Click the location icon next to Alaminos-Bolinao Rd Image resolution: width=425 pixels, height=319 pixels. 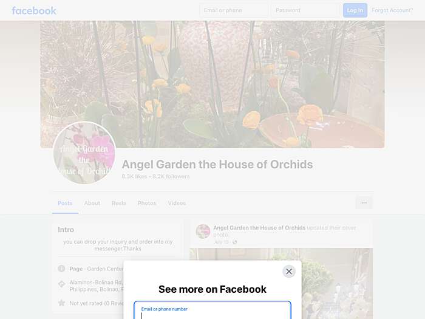(61, 284)
